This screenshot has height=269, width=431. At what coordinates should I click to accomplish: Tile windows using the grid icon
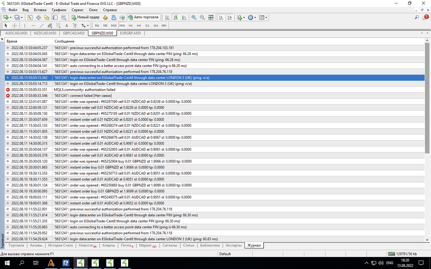211,17
